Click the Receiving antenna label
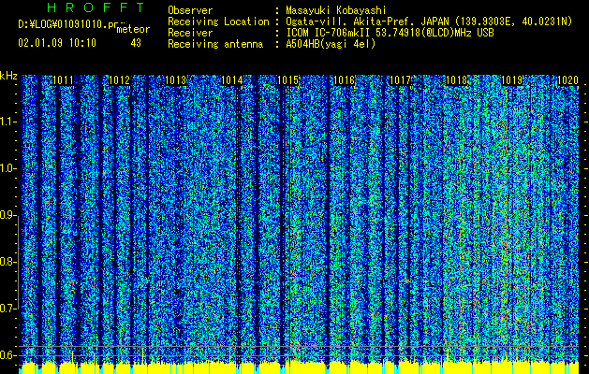 (215, 44)
